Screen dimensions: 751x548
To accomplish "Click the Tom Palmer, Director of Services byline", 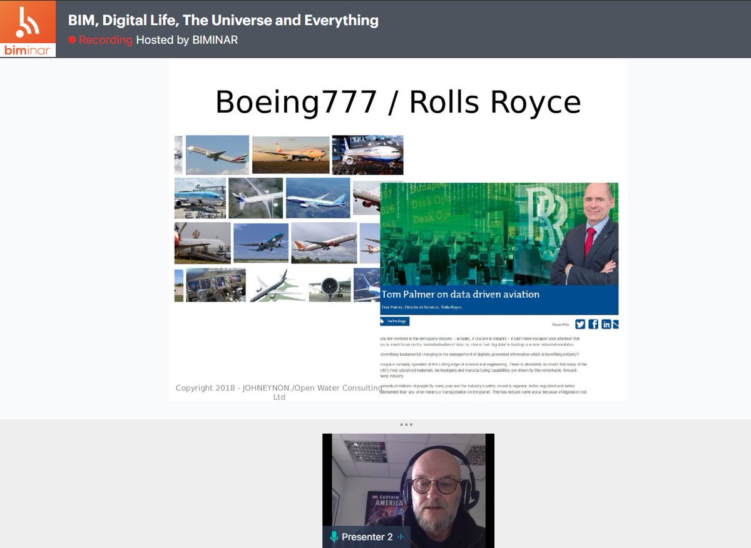I will tap(422, 308).
